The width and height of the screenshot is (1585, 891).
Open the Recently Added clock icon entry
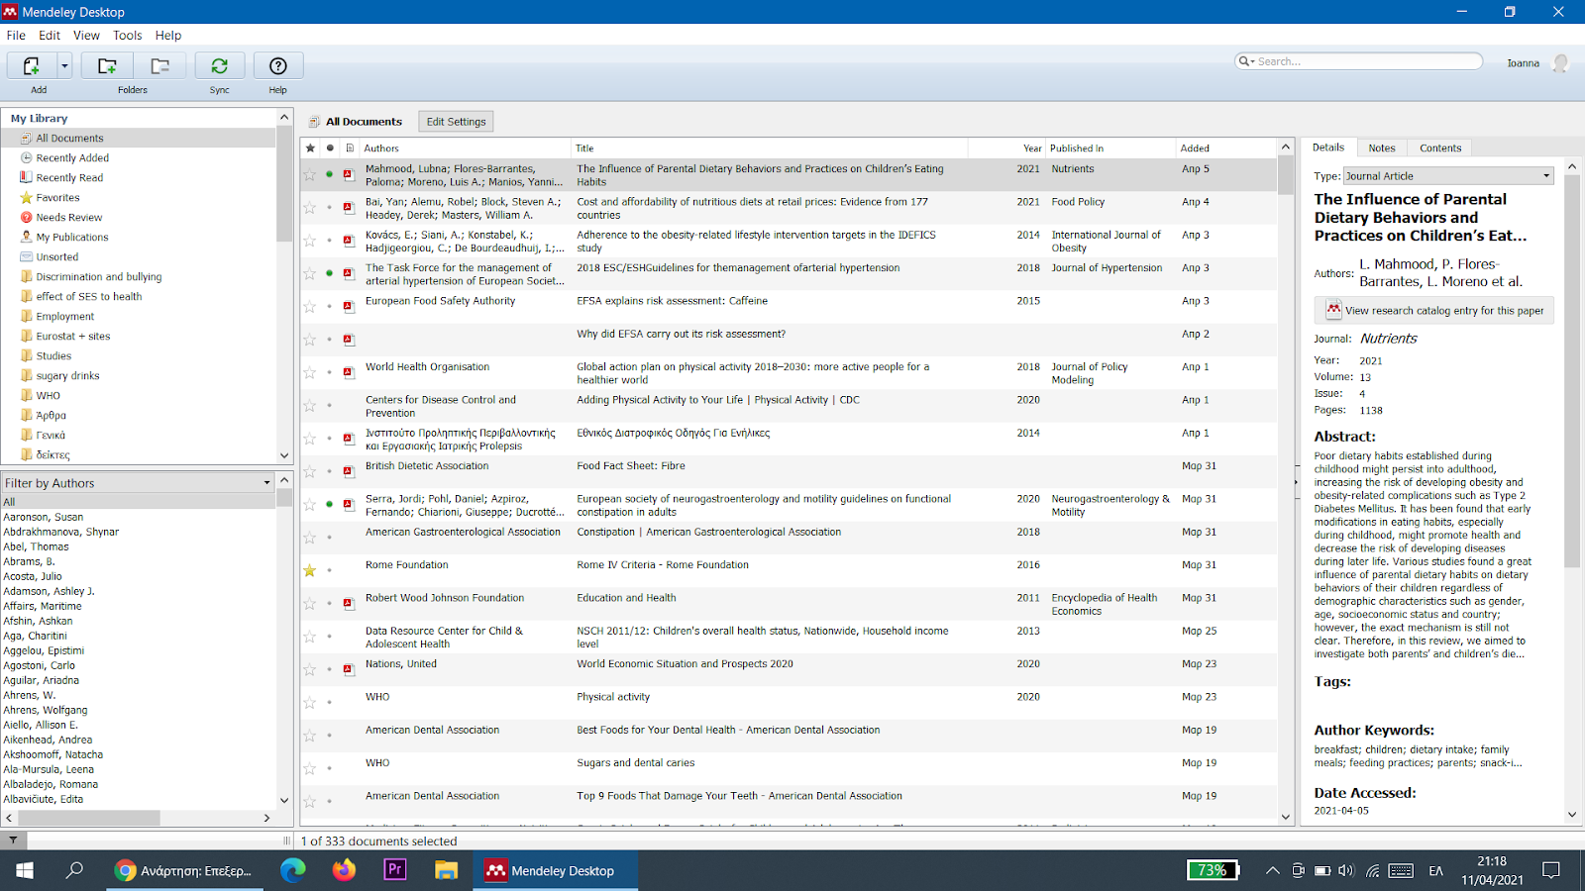pos(27,157)
